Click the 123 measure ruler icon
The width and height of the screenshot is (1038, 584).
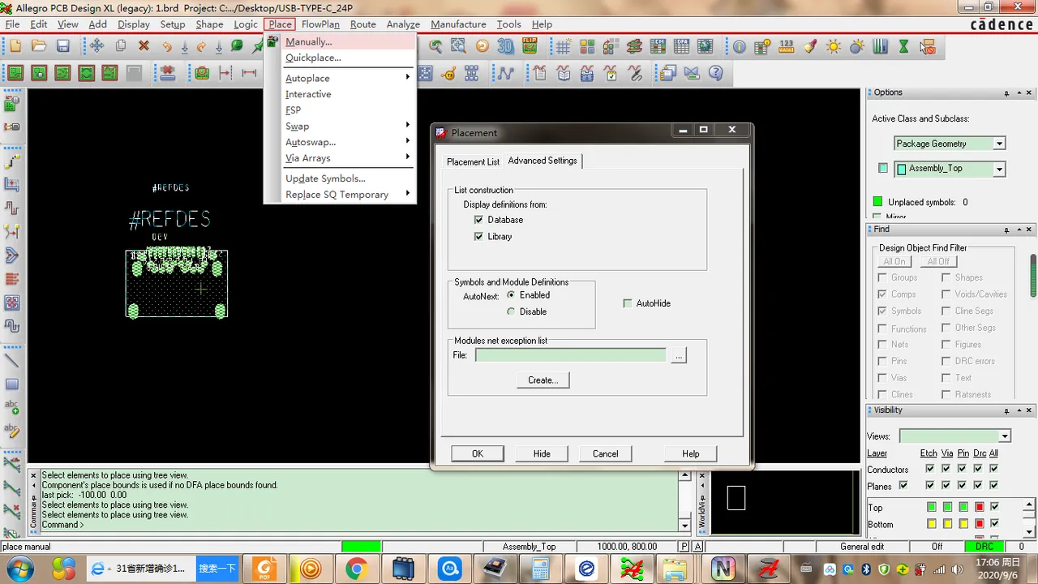[786, 46]
